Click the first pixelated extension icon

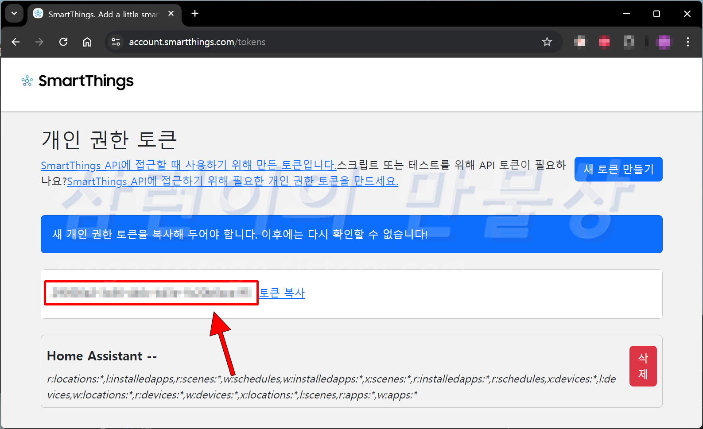(579, 42)
